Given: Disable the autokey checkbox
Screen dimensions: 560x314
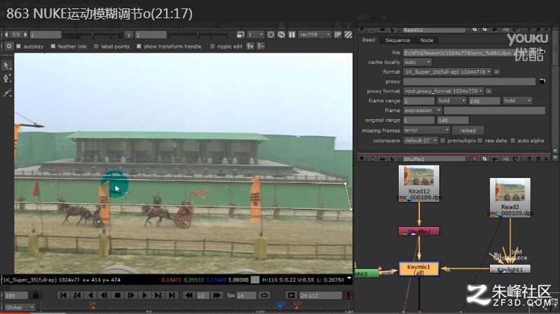Looking at the screenshot, I should 18,46.
